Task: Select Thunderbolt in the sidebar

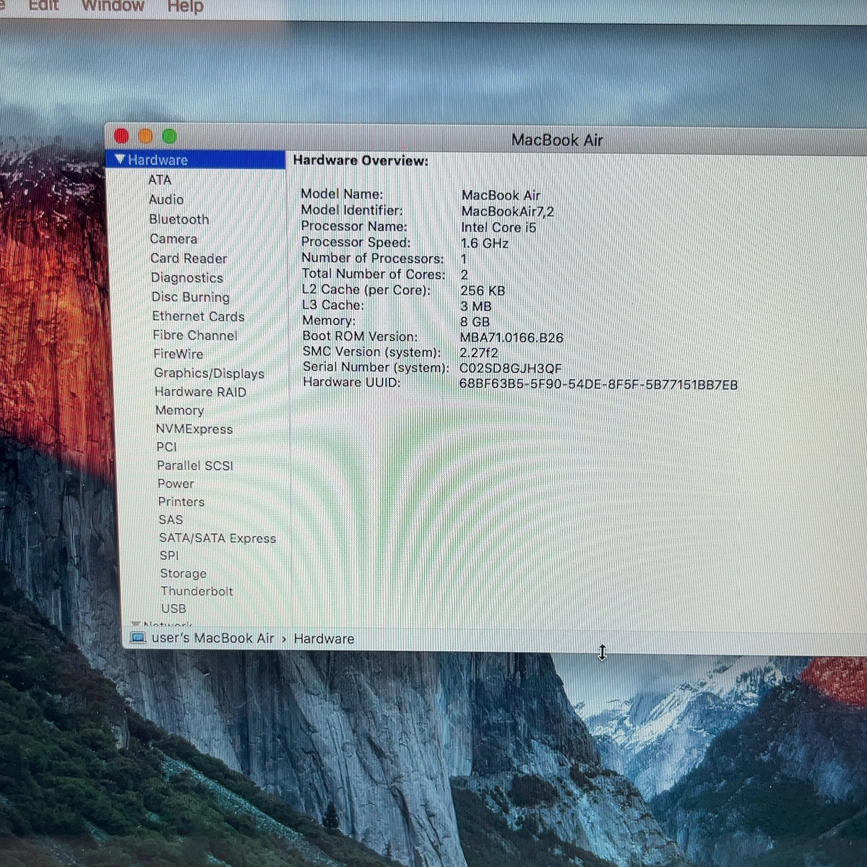Action: point(197,591)
